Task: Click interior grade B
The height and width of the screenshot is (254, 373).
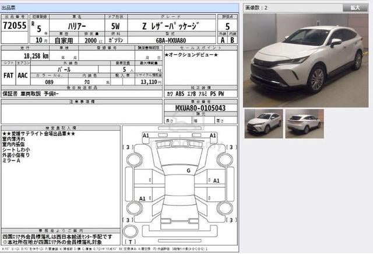Action: (232, 40)
